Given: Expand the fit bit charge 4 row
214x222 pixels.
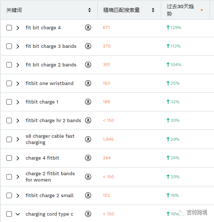Looking at the screenshot, I should tap(18, 28).
